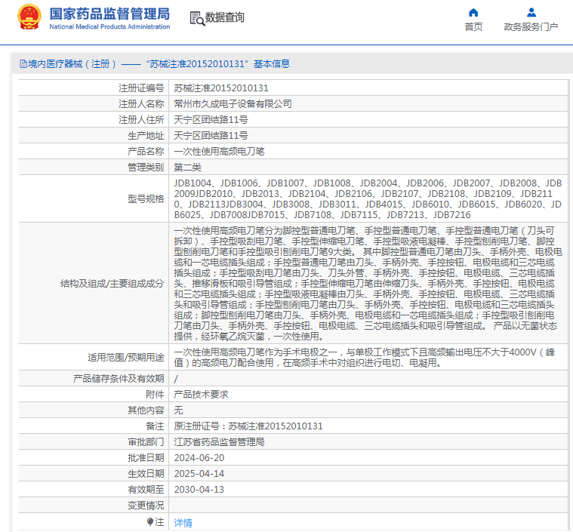Select 常州市久成电子设备有限公司 company name
This screenshot has width=573, height=532.
(233, 104)
